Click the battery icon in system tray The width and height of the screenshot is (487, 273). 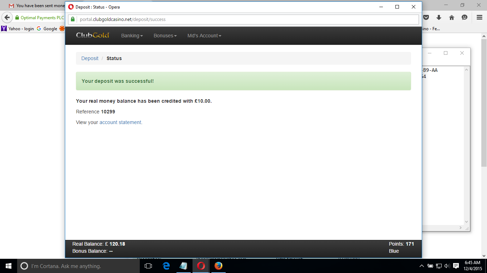click(x=430, y=266)
